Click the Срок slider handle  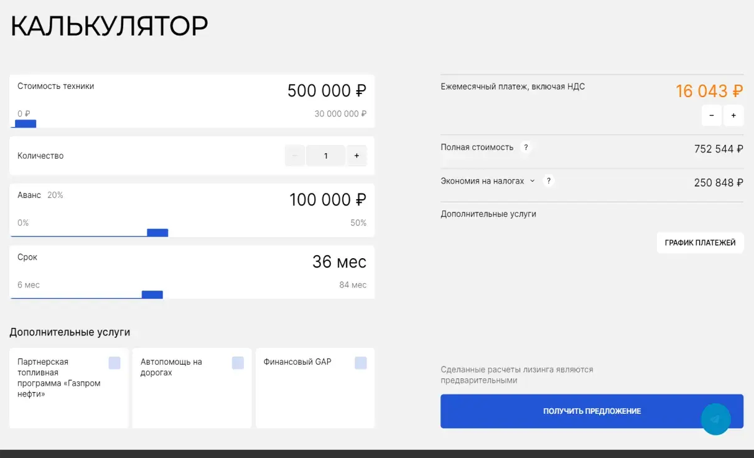point(152,294)
